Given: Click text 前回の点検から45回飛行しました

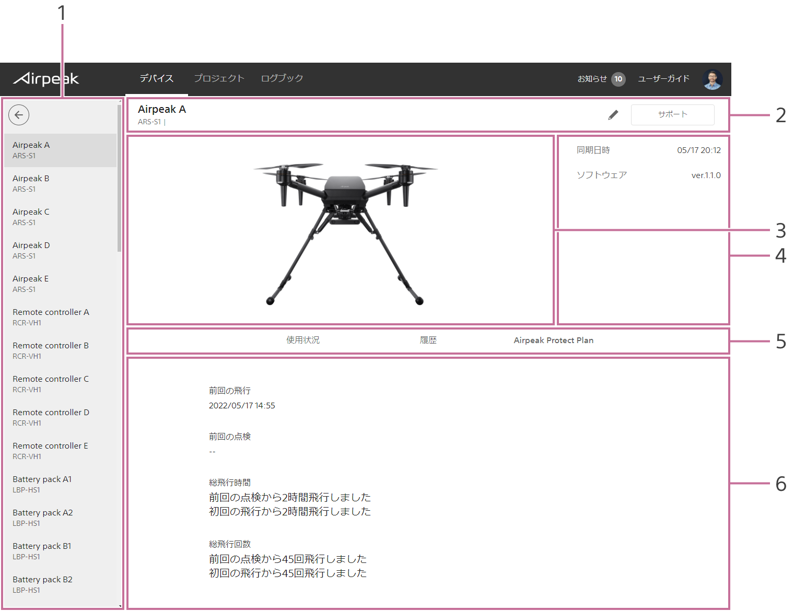Looking at the screenshot, I should tap(288, 559).
